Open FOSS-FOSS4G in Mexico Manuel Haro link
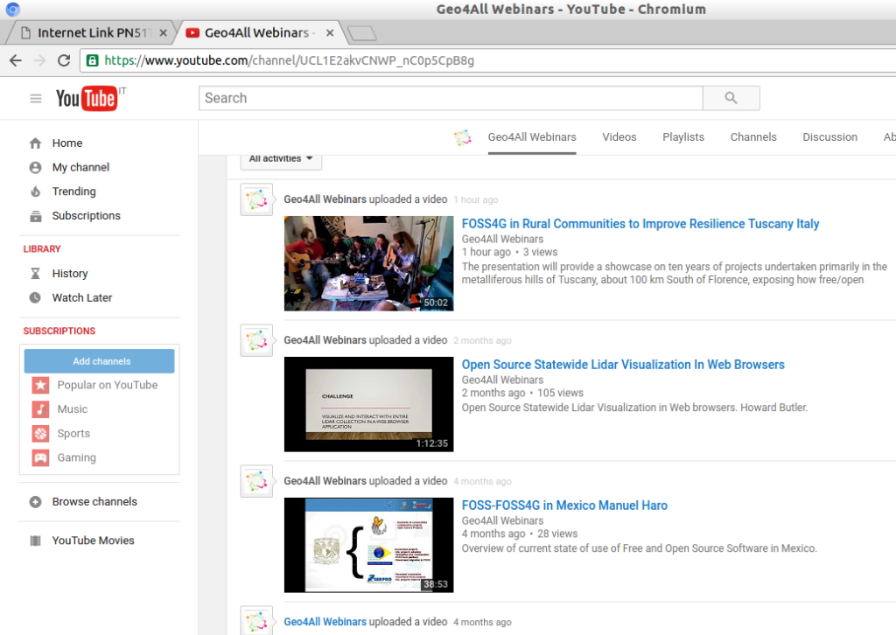896x635 pixels. pos(564,506)
